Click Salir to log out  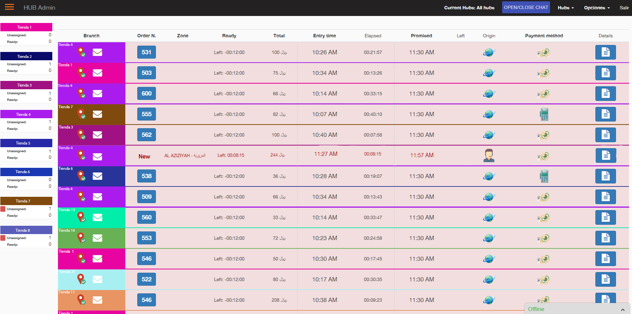(624, 8)
